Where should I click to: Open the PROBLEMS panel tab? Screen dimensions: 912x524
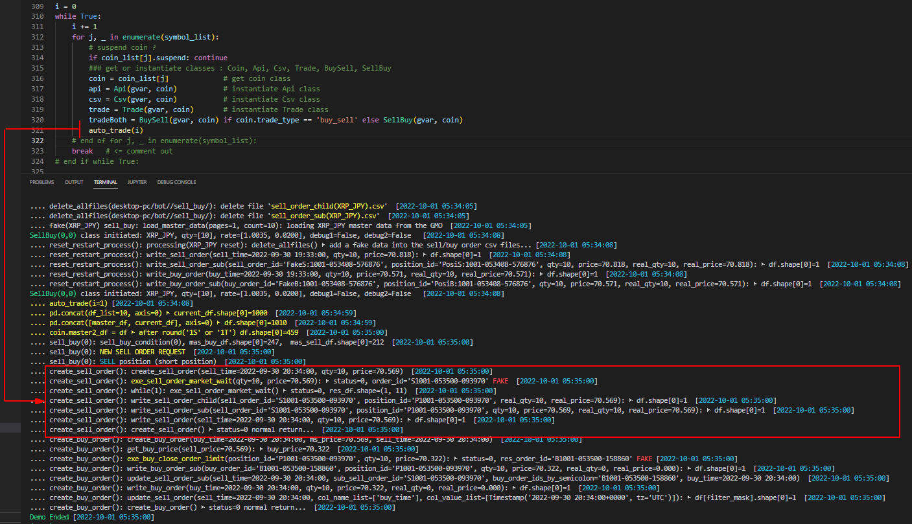click(x=41, y=182)
